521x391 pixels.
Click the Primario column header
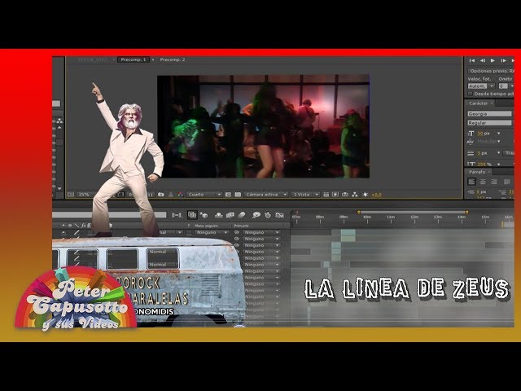click(x=242, y=226)
